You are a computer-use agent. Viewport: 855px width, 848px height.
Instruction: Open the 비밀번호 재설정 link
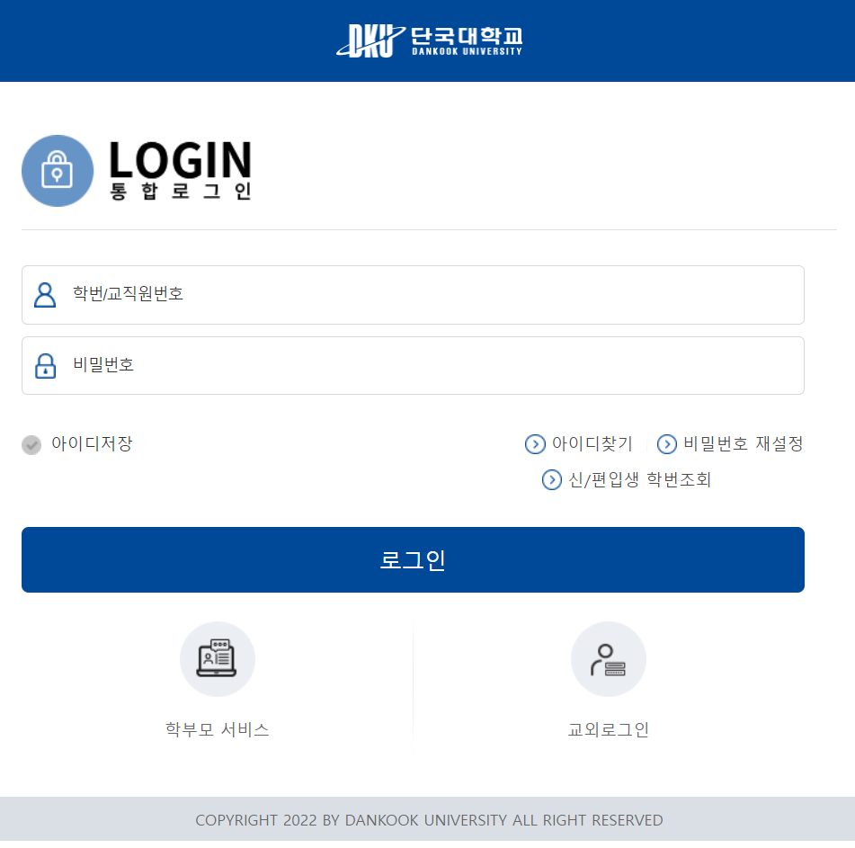point(744,443)
